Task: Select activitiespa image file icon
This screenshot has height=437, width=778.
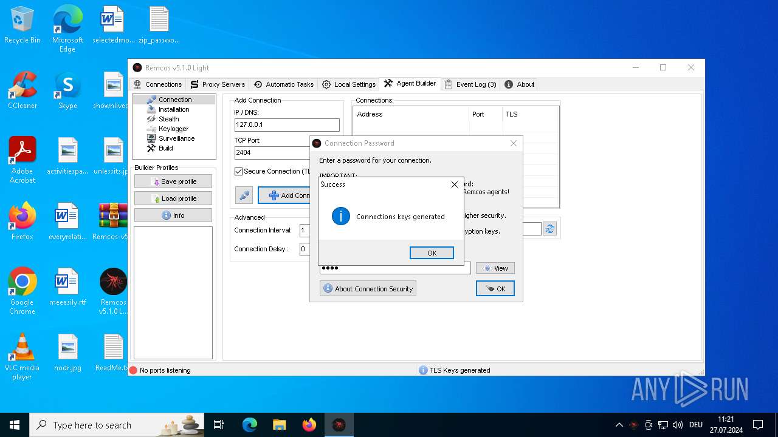Action: (67, 156)
